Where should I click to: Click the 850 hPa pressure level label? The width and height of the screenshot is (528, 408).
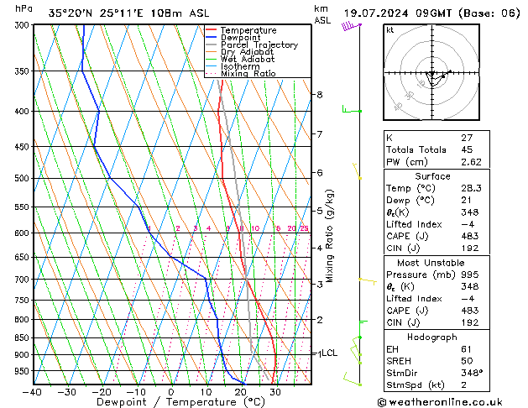[x=24, y=337]
